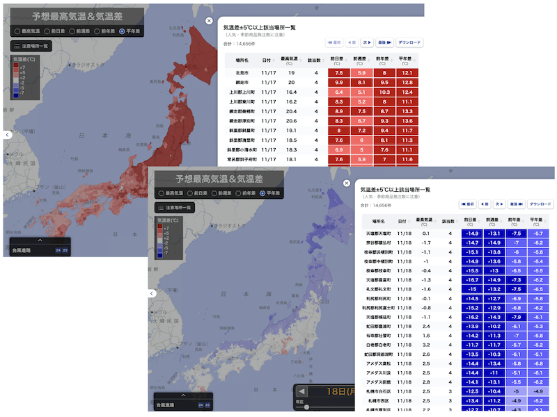The width and height of the screenshot is (557, 417).
Task: Go to last page in upper table
Action: pos(385,42)
